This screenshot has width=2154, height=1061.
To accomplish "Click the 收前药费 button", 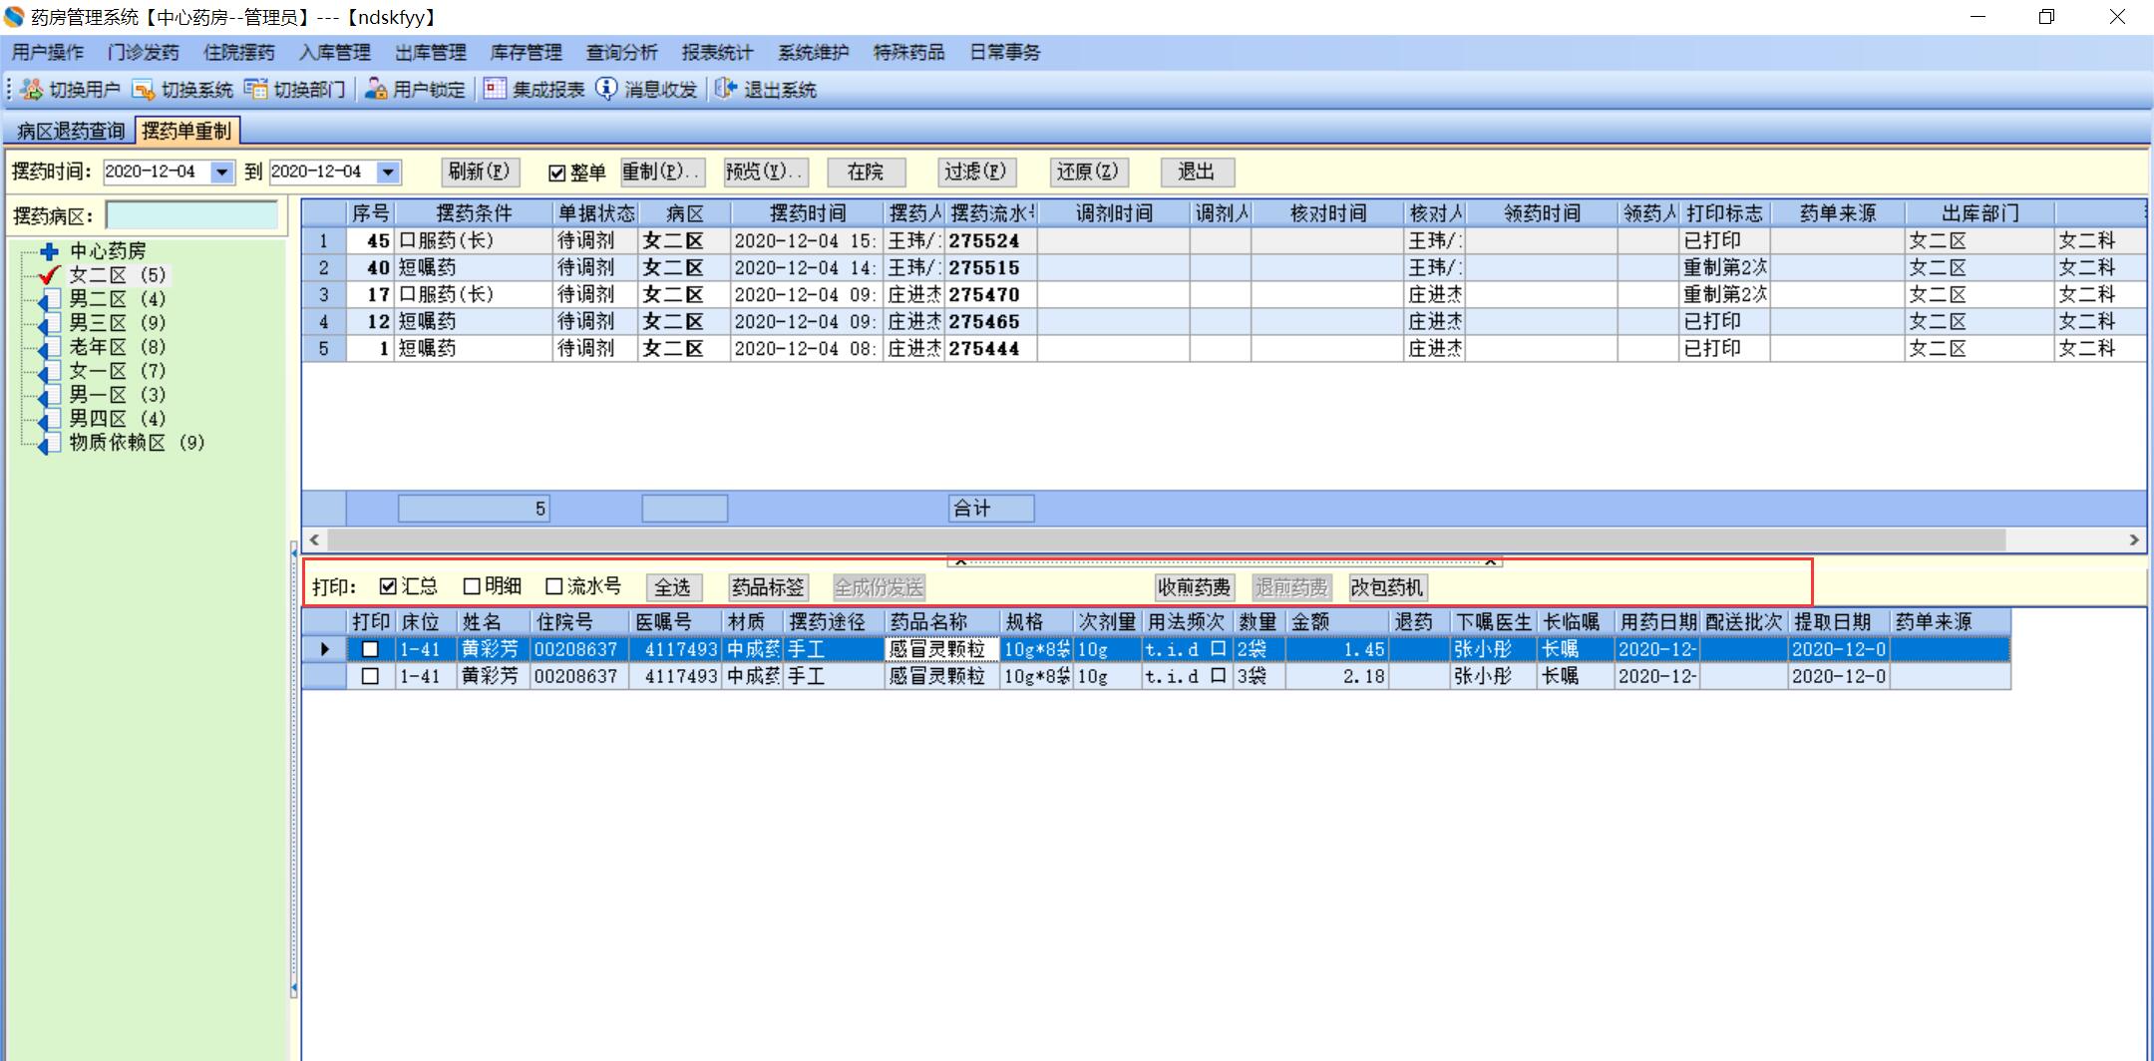I will point(1194,588).
